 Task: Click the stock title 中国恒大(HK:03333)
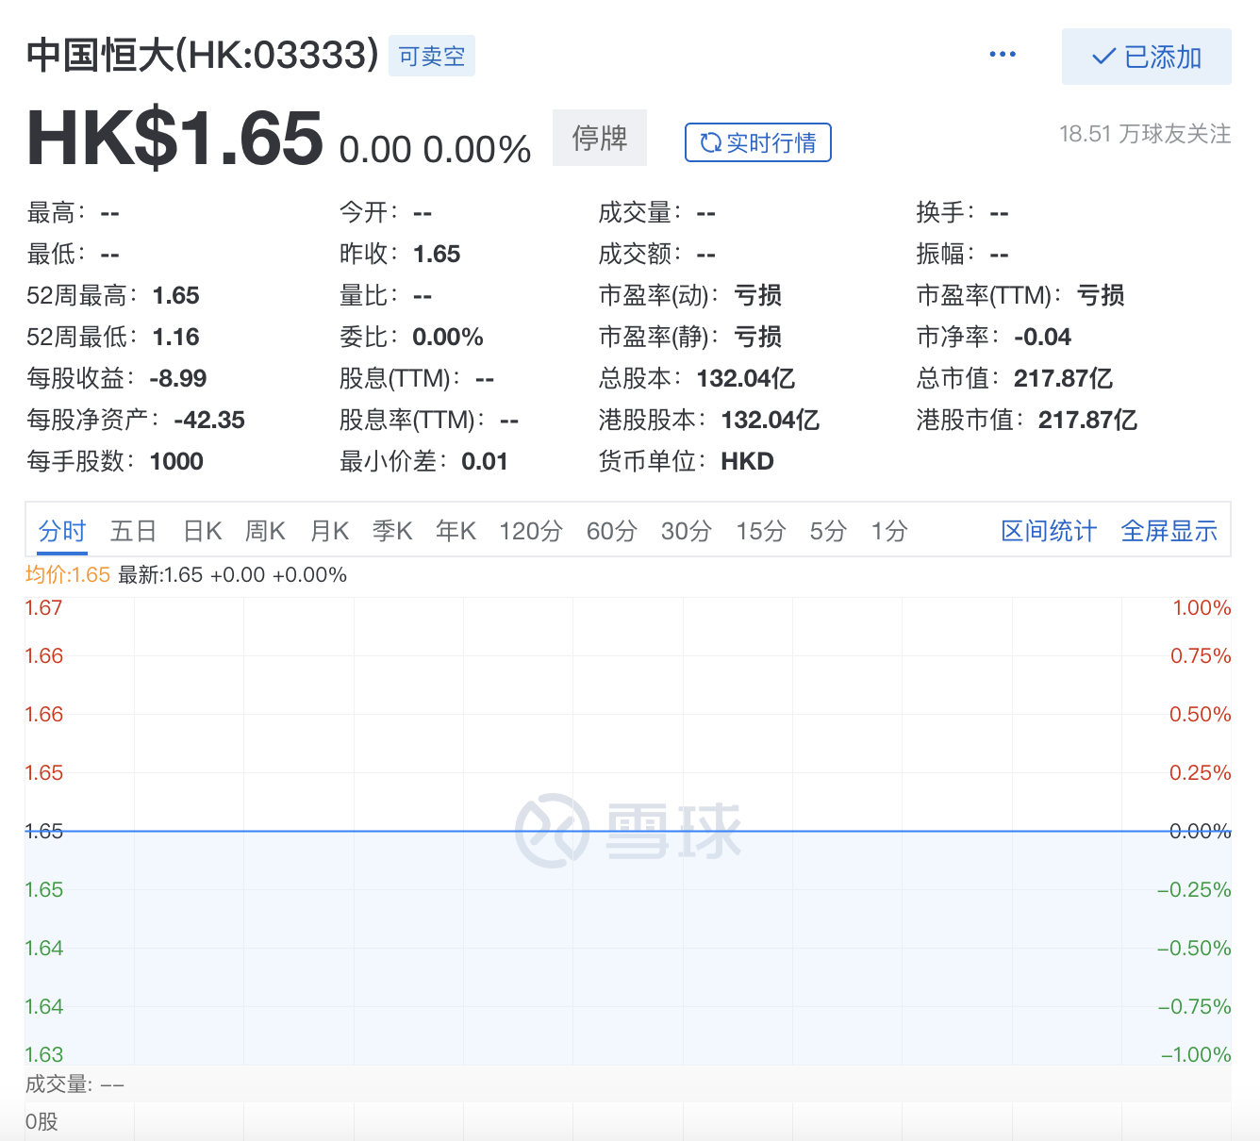(203, 55)
